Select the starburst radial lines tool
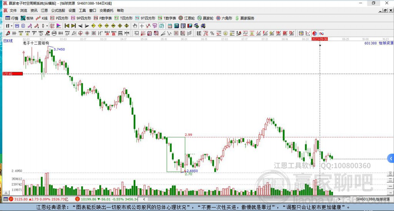Screen dimensions: 394x211 pos(87,33)
